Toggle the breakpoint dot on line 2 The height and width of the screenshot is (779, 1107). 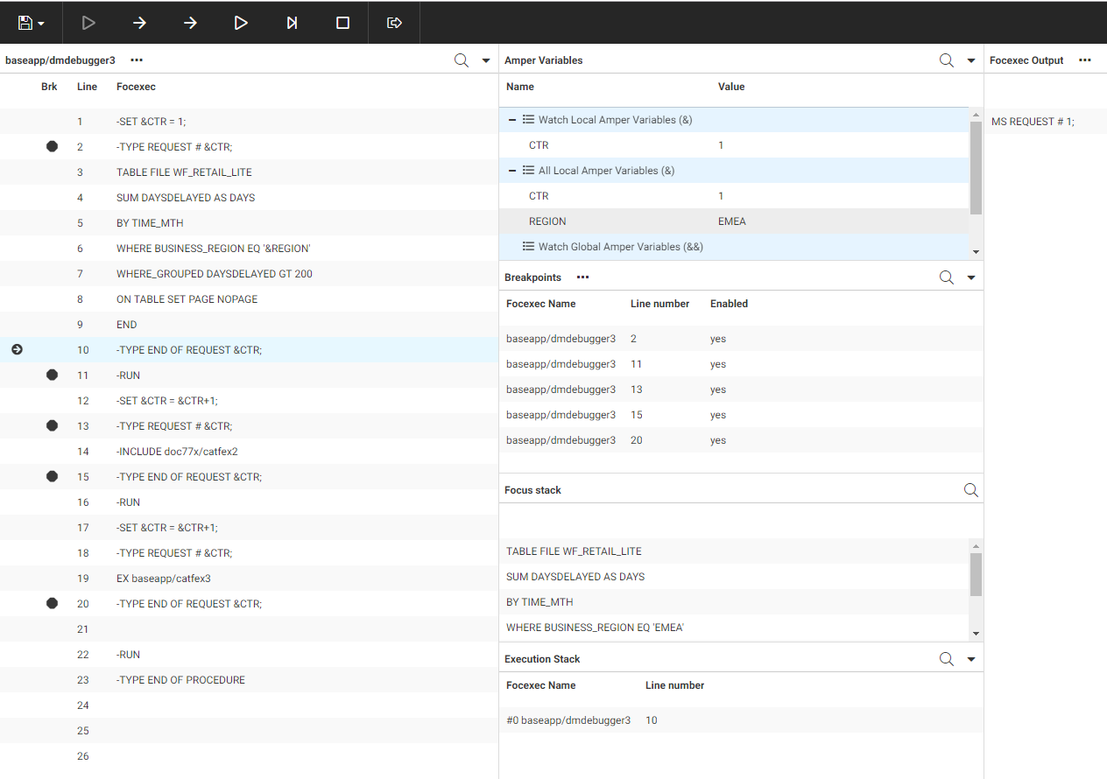[x=52, y=147]
